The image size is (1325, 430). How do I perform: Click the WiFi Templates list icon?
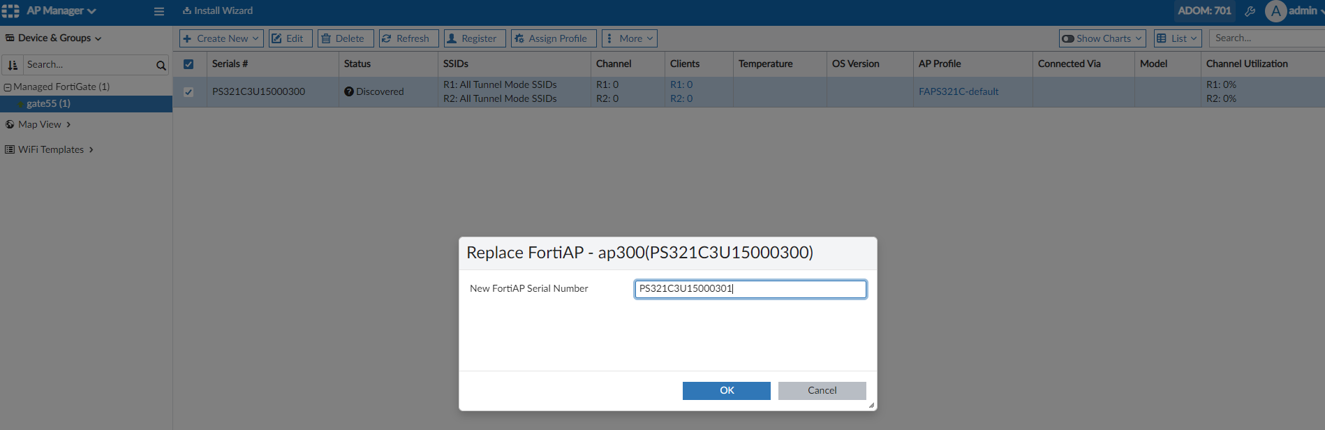(x=10, y=149)
